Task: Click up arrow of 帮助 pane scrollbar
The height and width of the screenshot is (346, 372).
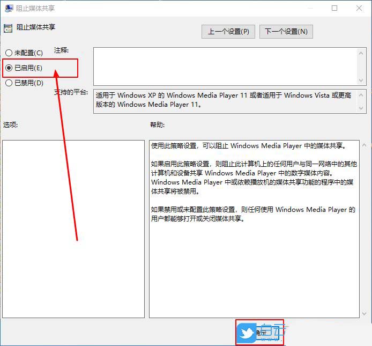Action: [364, 145]
